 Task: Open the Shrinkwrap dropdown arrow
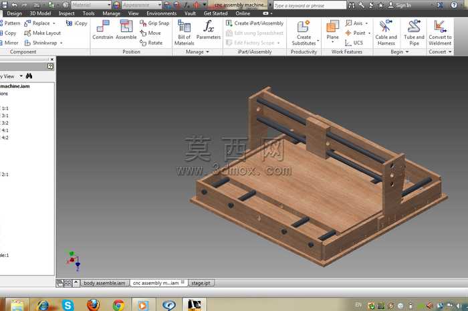pos(62,43)
